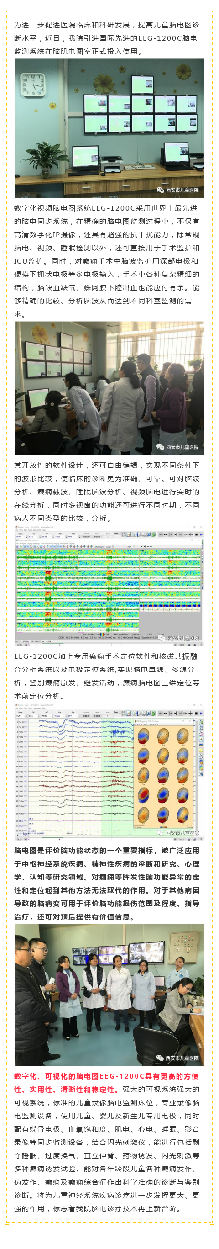Image resolution: width=219 pixels, height=1249 pixels.
Task: Click red sentence "数字化、可视化的脑电图EEG-1200C具有更高的方便性"
Action: pyautogui.click(x=107, y=1083)
